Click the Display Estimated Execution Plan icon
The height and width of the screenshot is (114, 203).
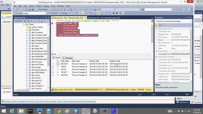[x=76, y=13]
